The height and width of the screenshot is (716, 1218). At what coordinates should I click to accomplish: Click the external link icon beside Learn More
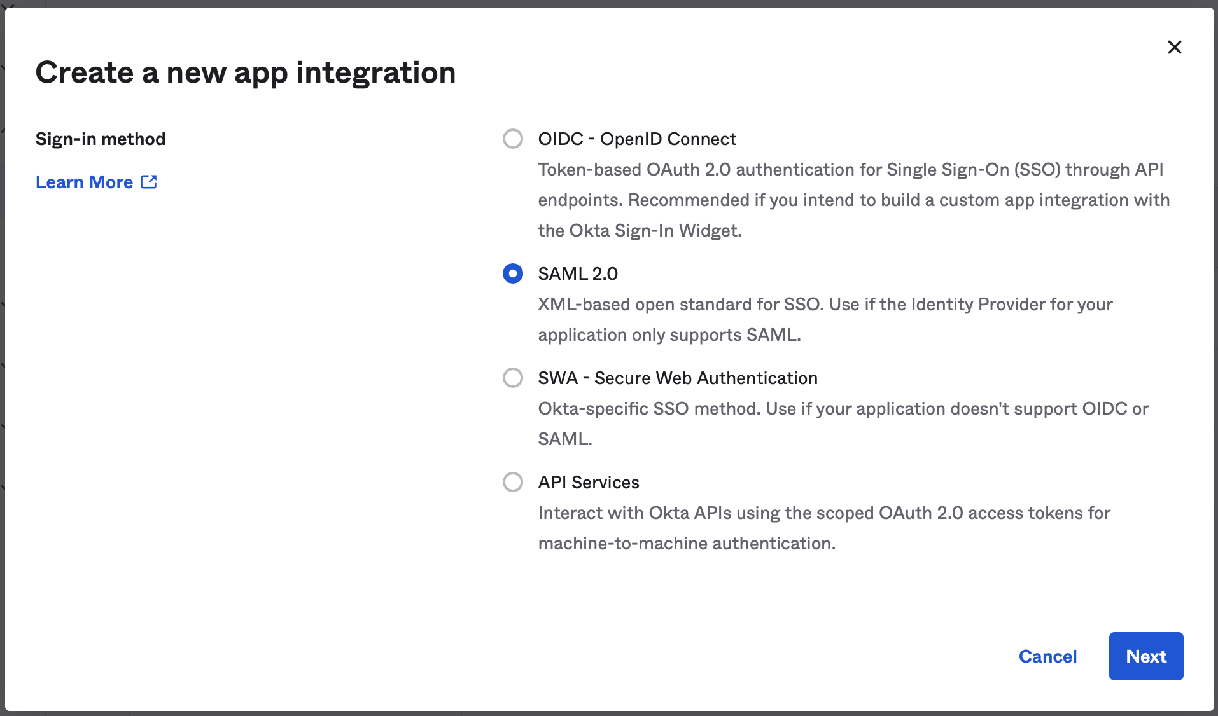(x=149, y=182)
